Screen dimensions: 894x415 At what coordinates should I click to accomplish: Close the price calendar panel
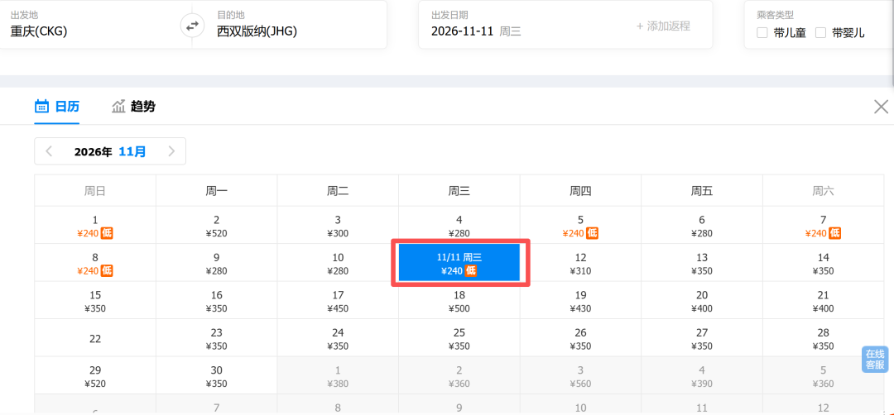881,107
